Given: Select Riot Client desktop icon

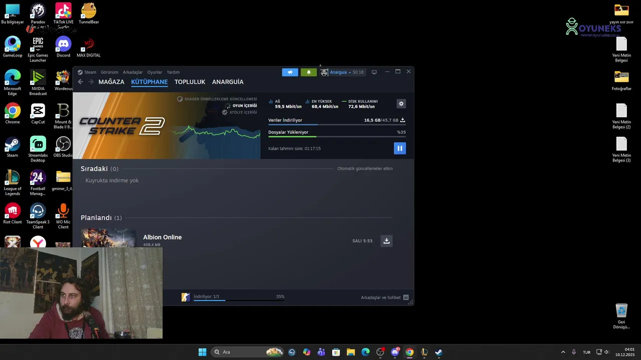Looking at the screenshot, I should [x=13, y=214].
